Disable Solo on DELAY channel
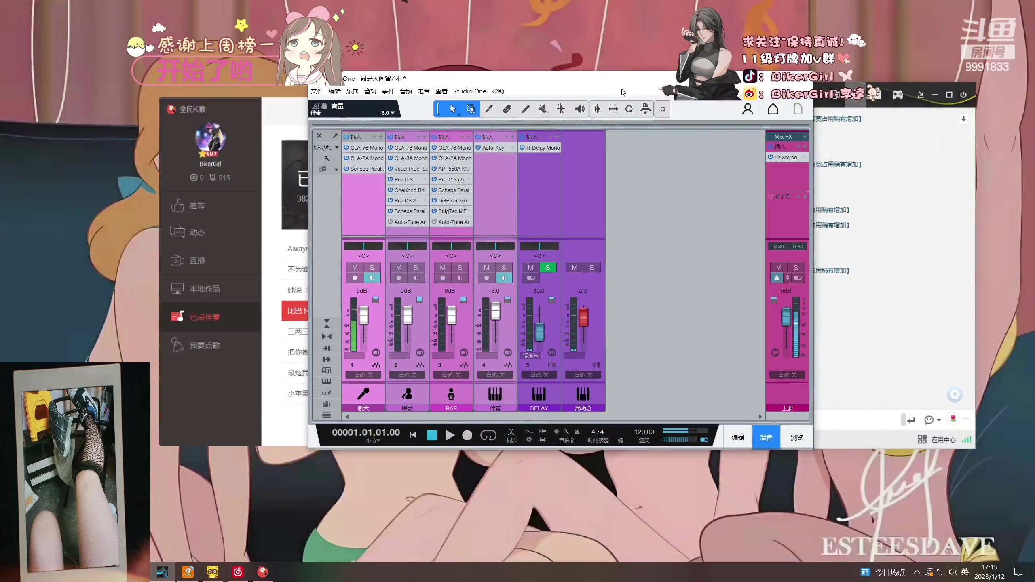Screen dimensions: 1035x582 548,268
